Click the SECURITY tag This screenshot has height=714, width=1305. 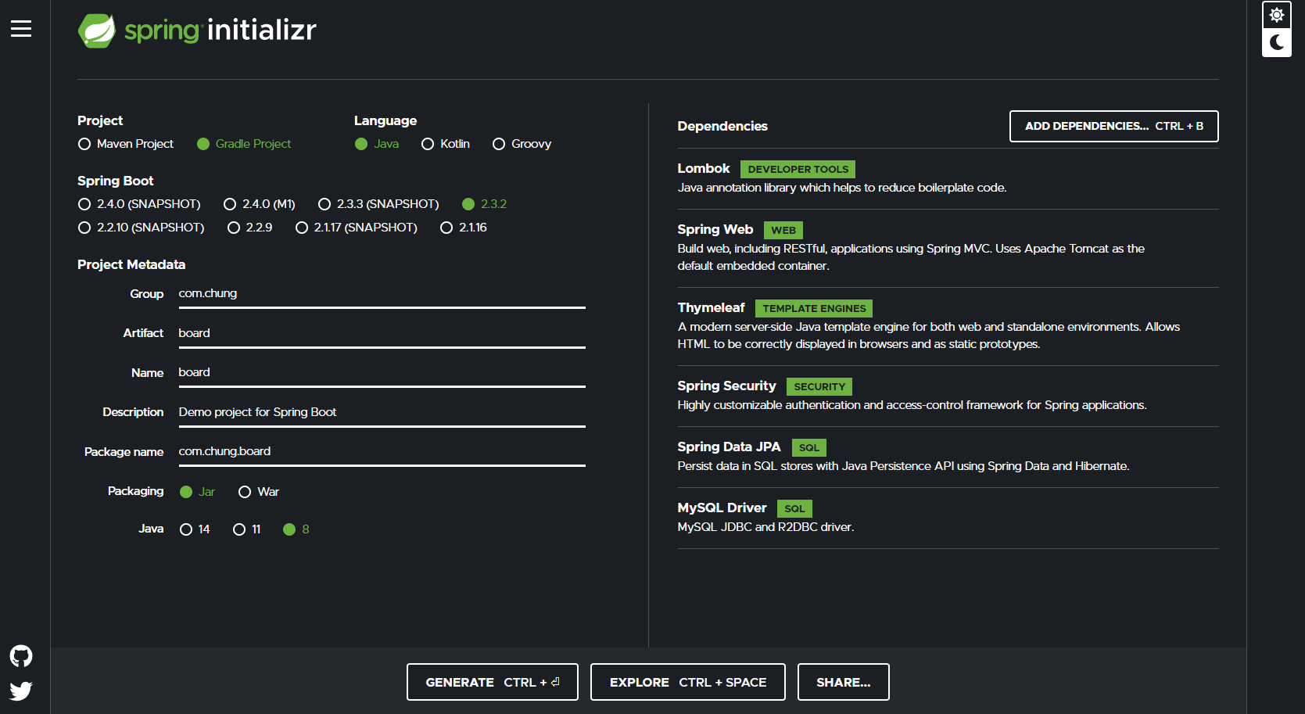819,386
